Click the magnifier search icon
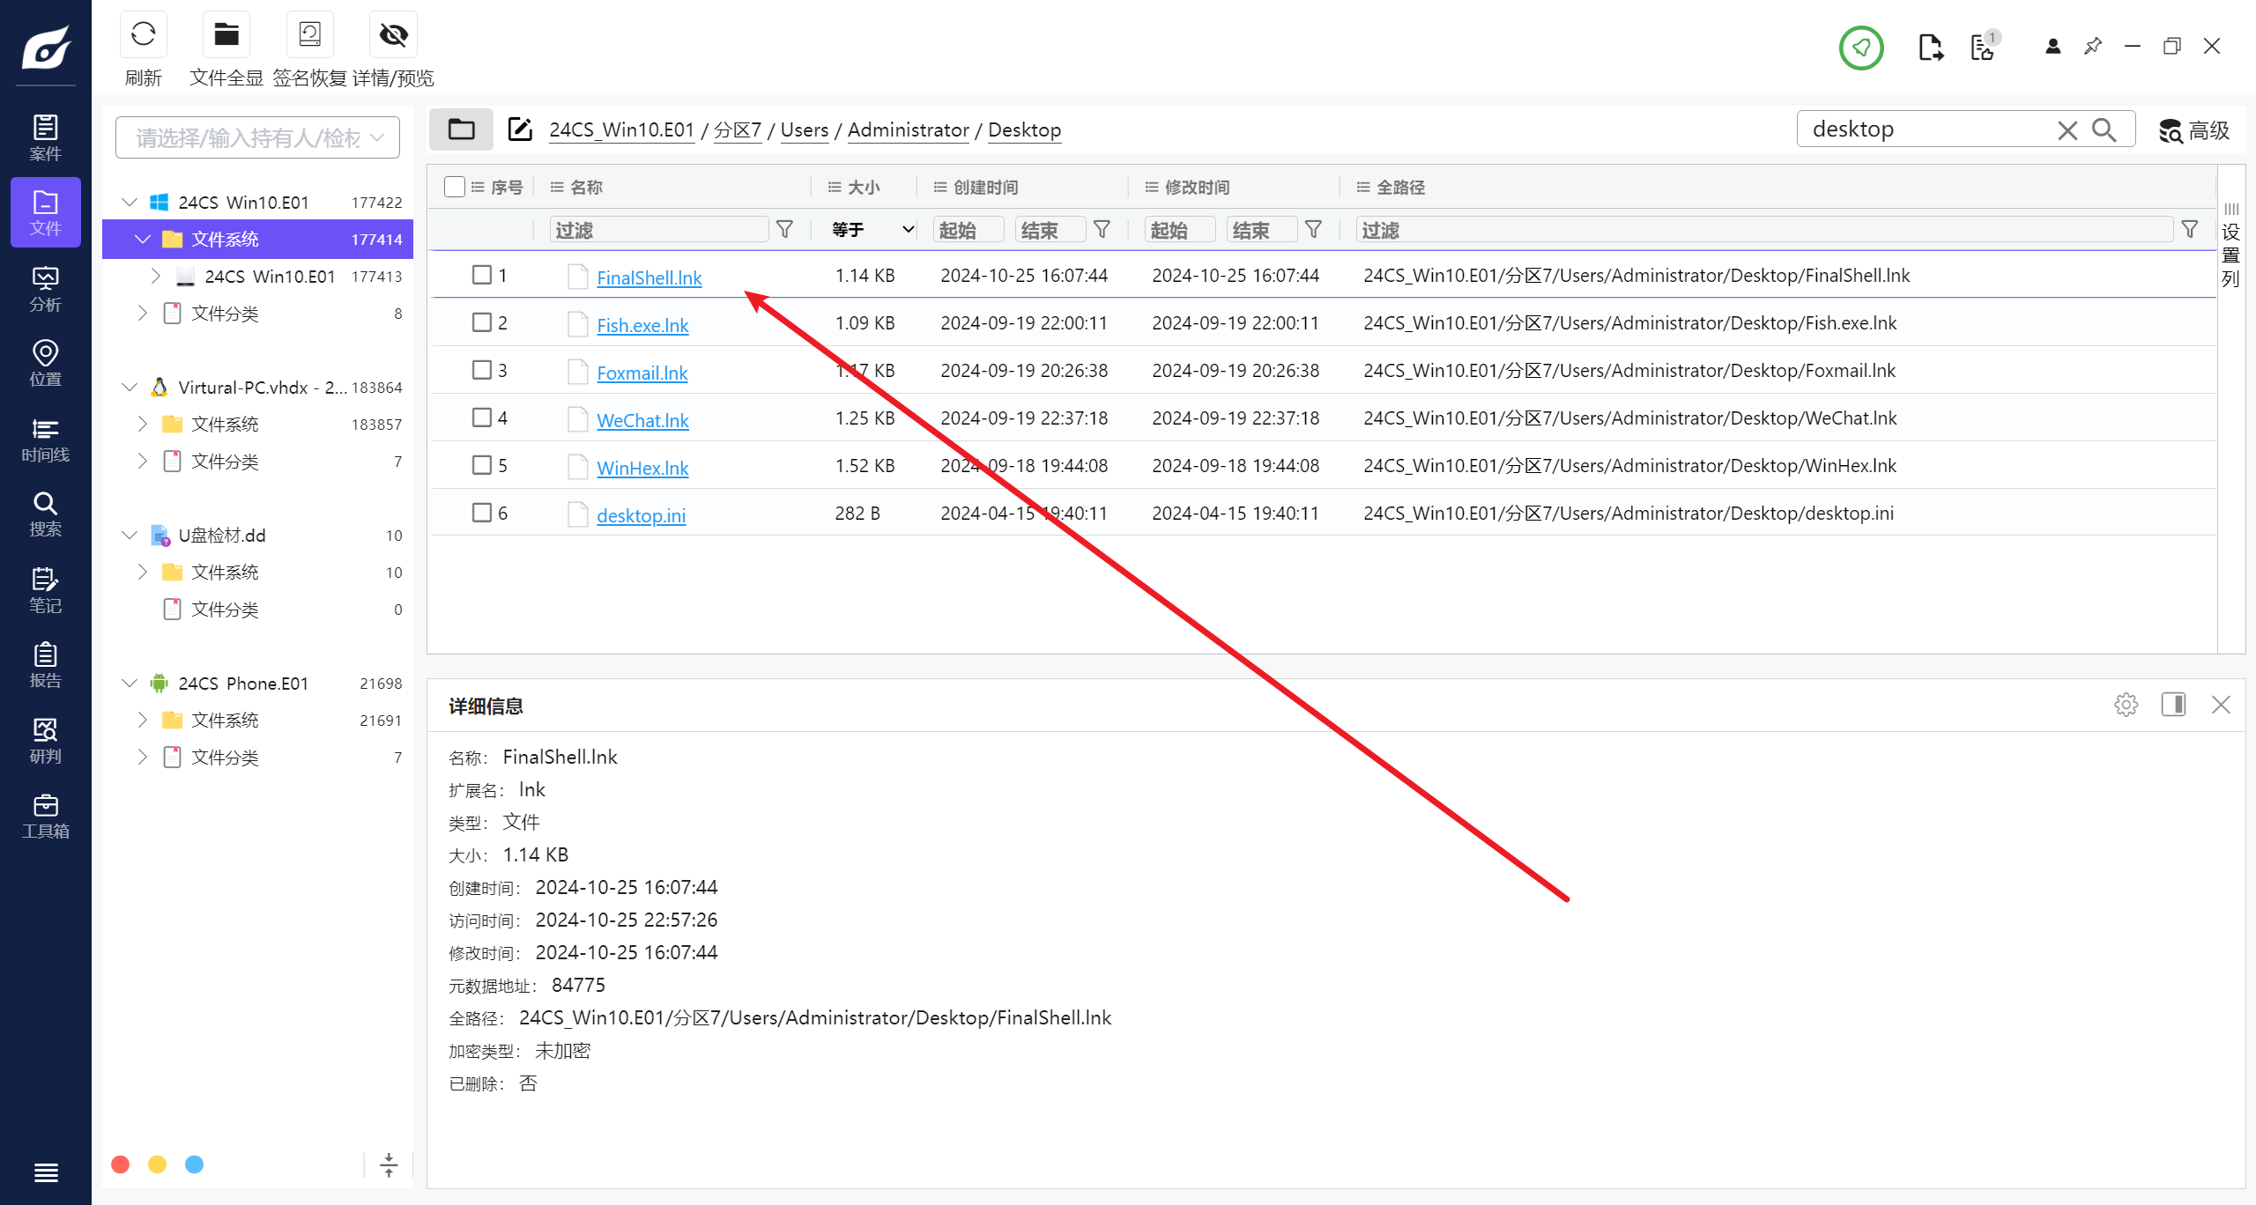This screenshot has height=1205, width=2256. (2104, 130)
